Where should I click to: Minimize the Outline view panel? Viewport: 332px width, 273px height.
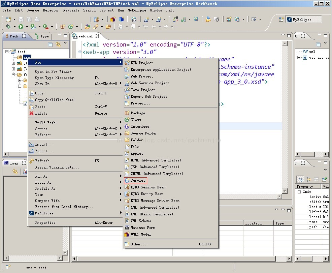(320, 35)
